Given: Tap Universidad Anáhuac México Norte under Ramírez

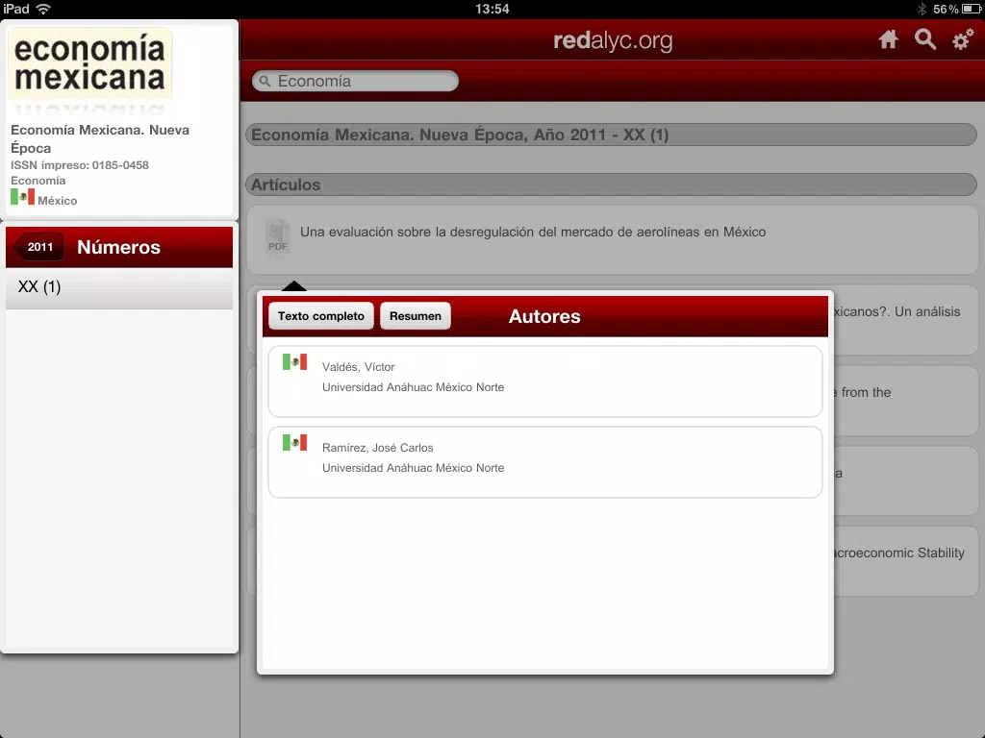Looking at the screenshot, I should pyautogui.click(x=413, y=468).
